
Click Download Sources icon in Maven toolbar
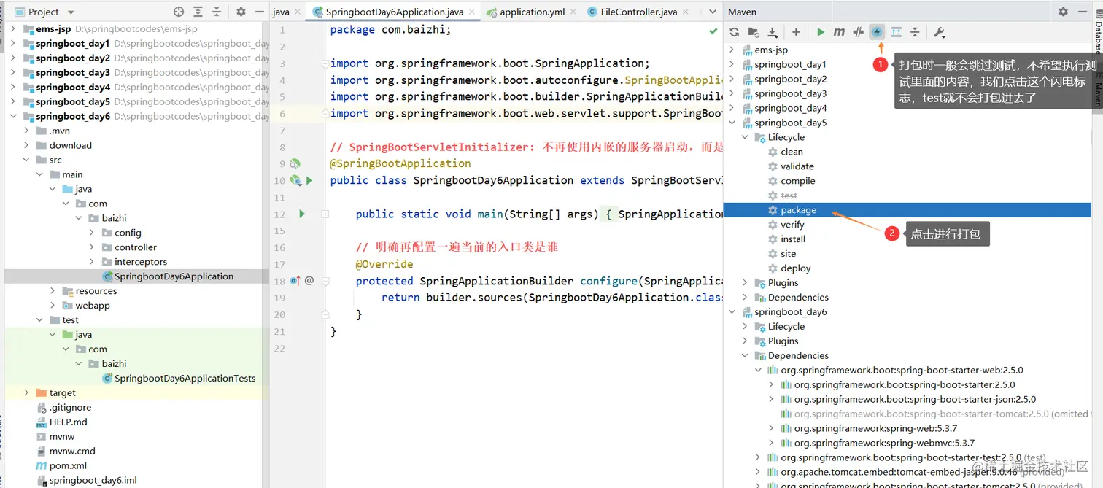773,32
